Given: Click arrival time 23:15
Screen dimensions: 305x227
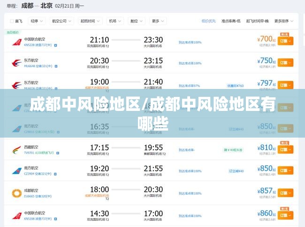Looking at the screenshot, I should pos(153,61).
